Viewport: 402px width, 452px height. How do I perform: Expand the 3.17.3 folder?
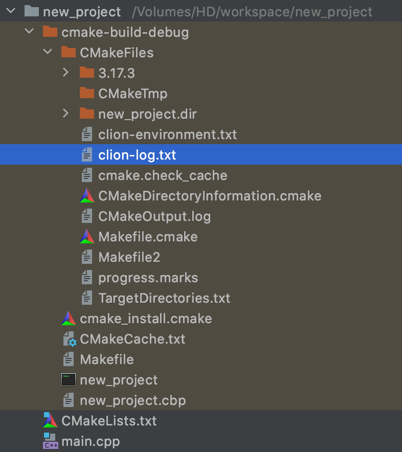(65, 73)
